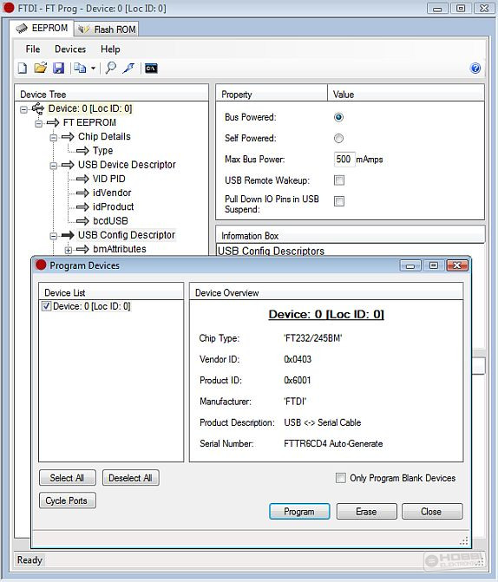Viewport: 498px width, 582px height.
Task: Select the bmAttributes tree item
Action: (x=119, y=249)
